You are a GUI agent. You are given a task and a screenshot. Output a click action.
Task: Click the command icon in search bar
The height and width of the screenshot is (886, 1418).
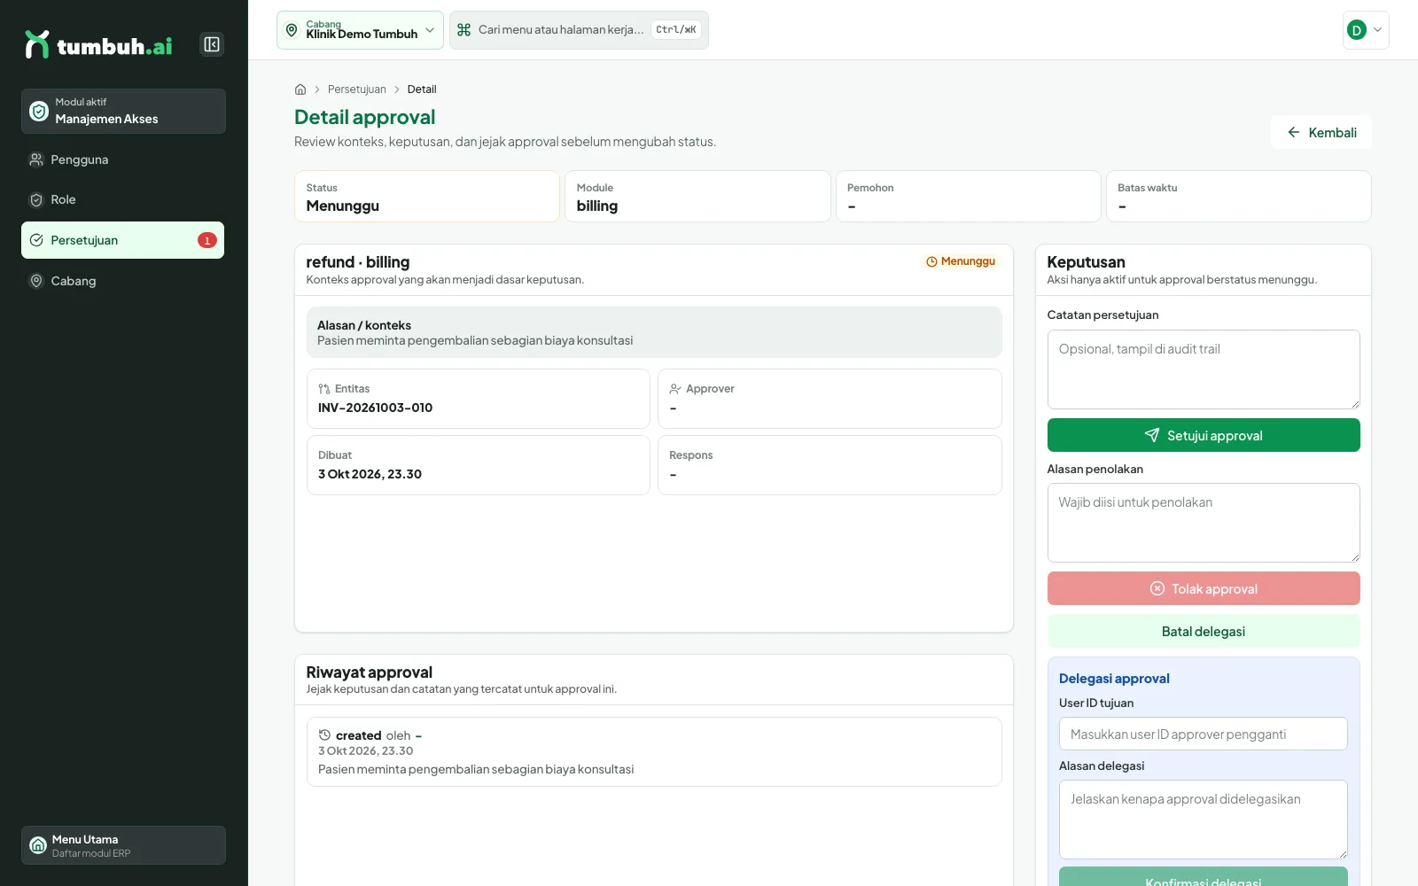click(x=464, y=30)
